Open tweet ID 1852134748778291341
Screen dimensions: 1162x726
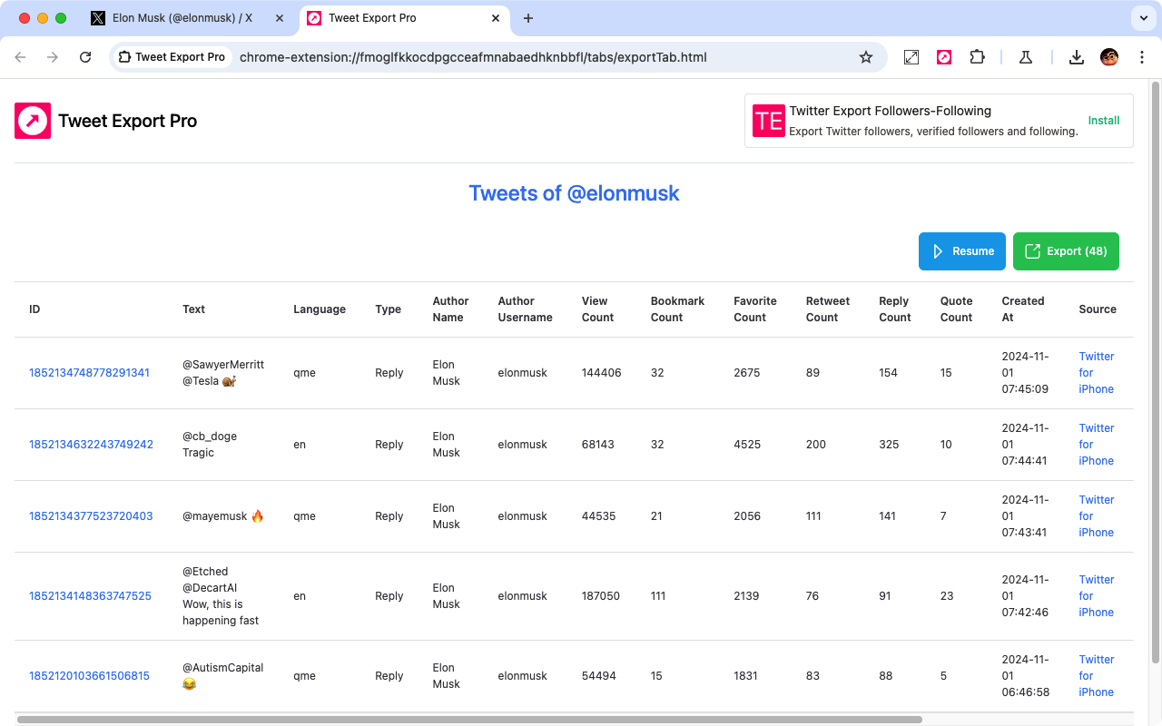click(x=89, y=373)
